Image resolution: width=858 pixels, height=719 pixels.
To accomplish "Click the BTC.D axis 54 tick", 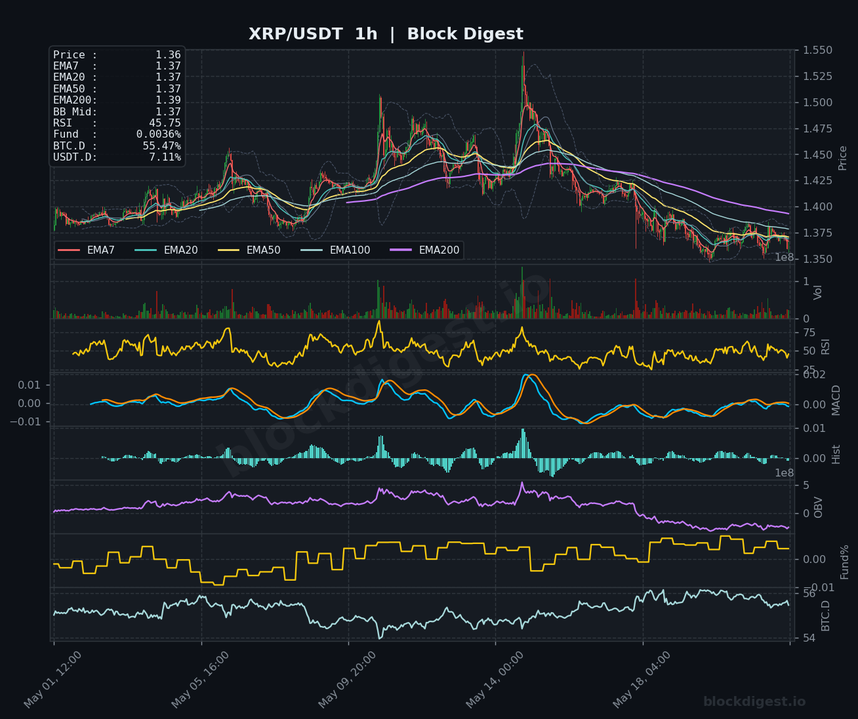I will tap(809, 638).
